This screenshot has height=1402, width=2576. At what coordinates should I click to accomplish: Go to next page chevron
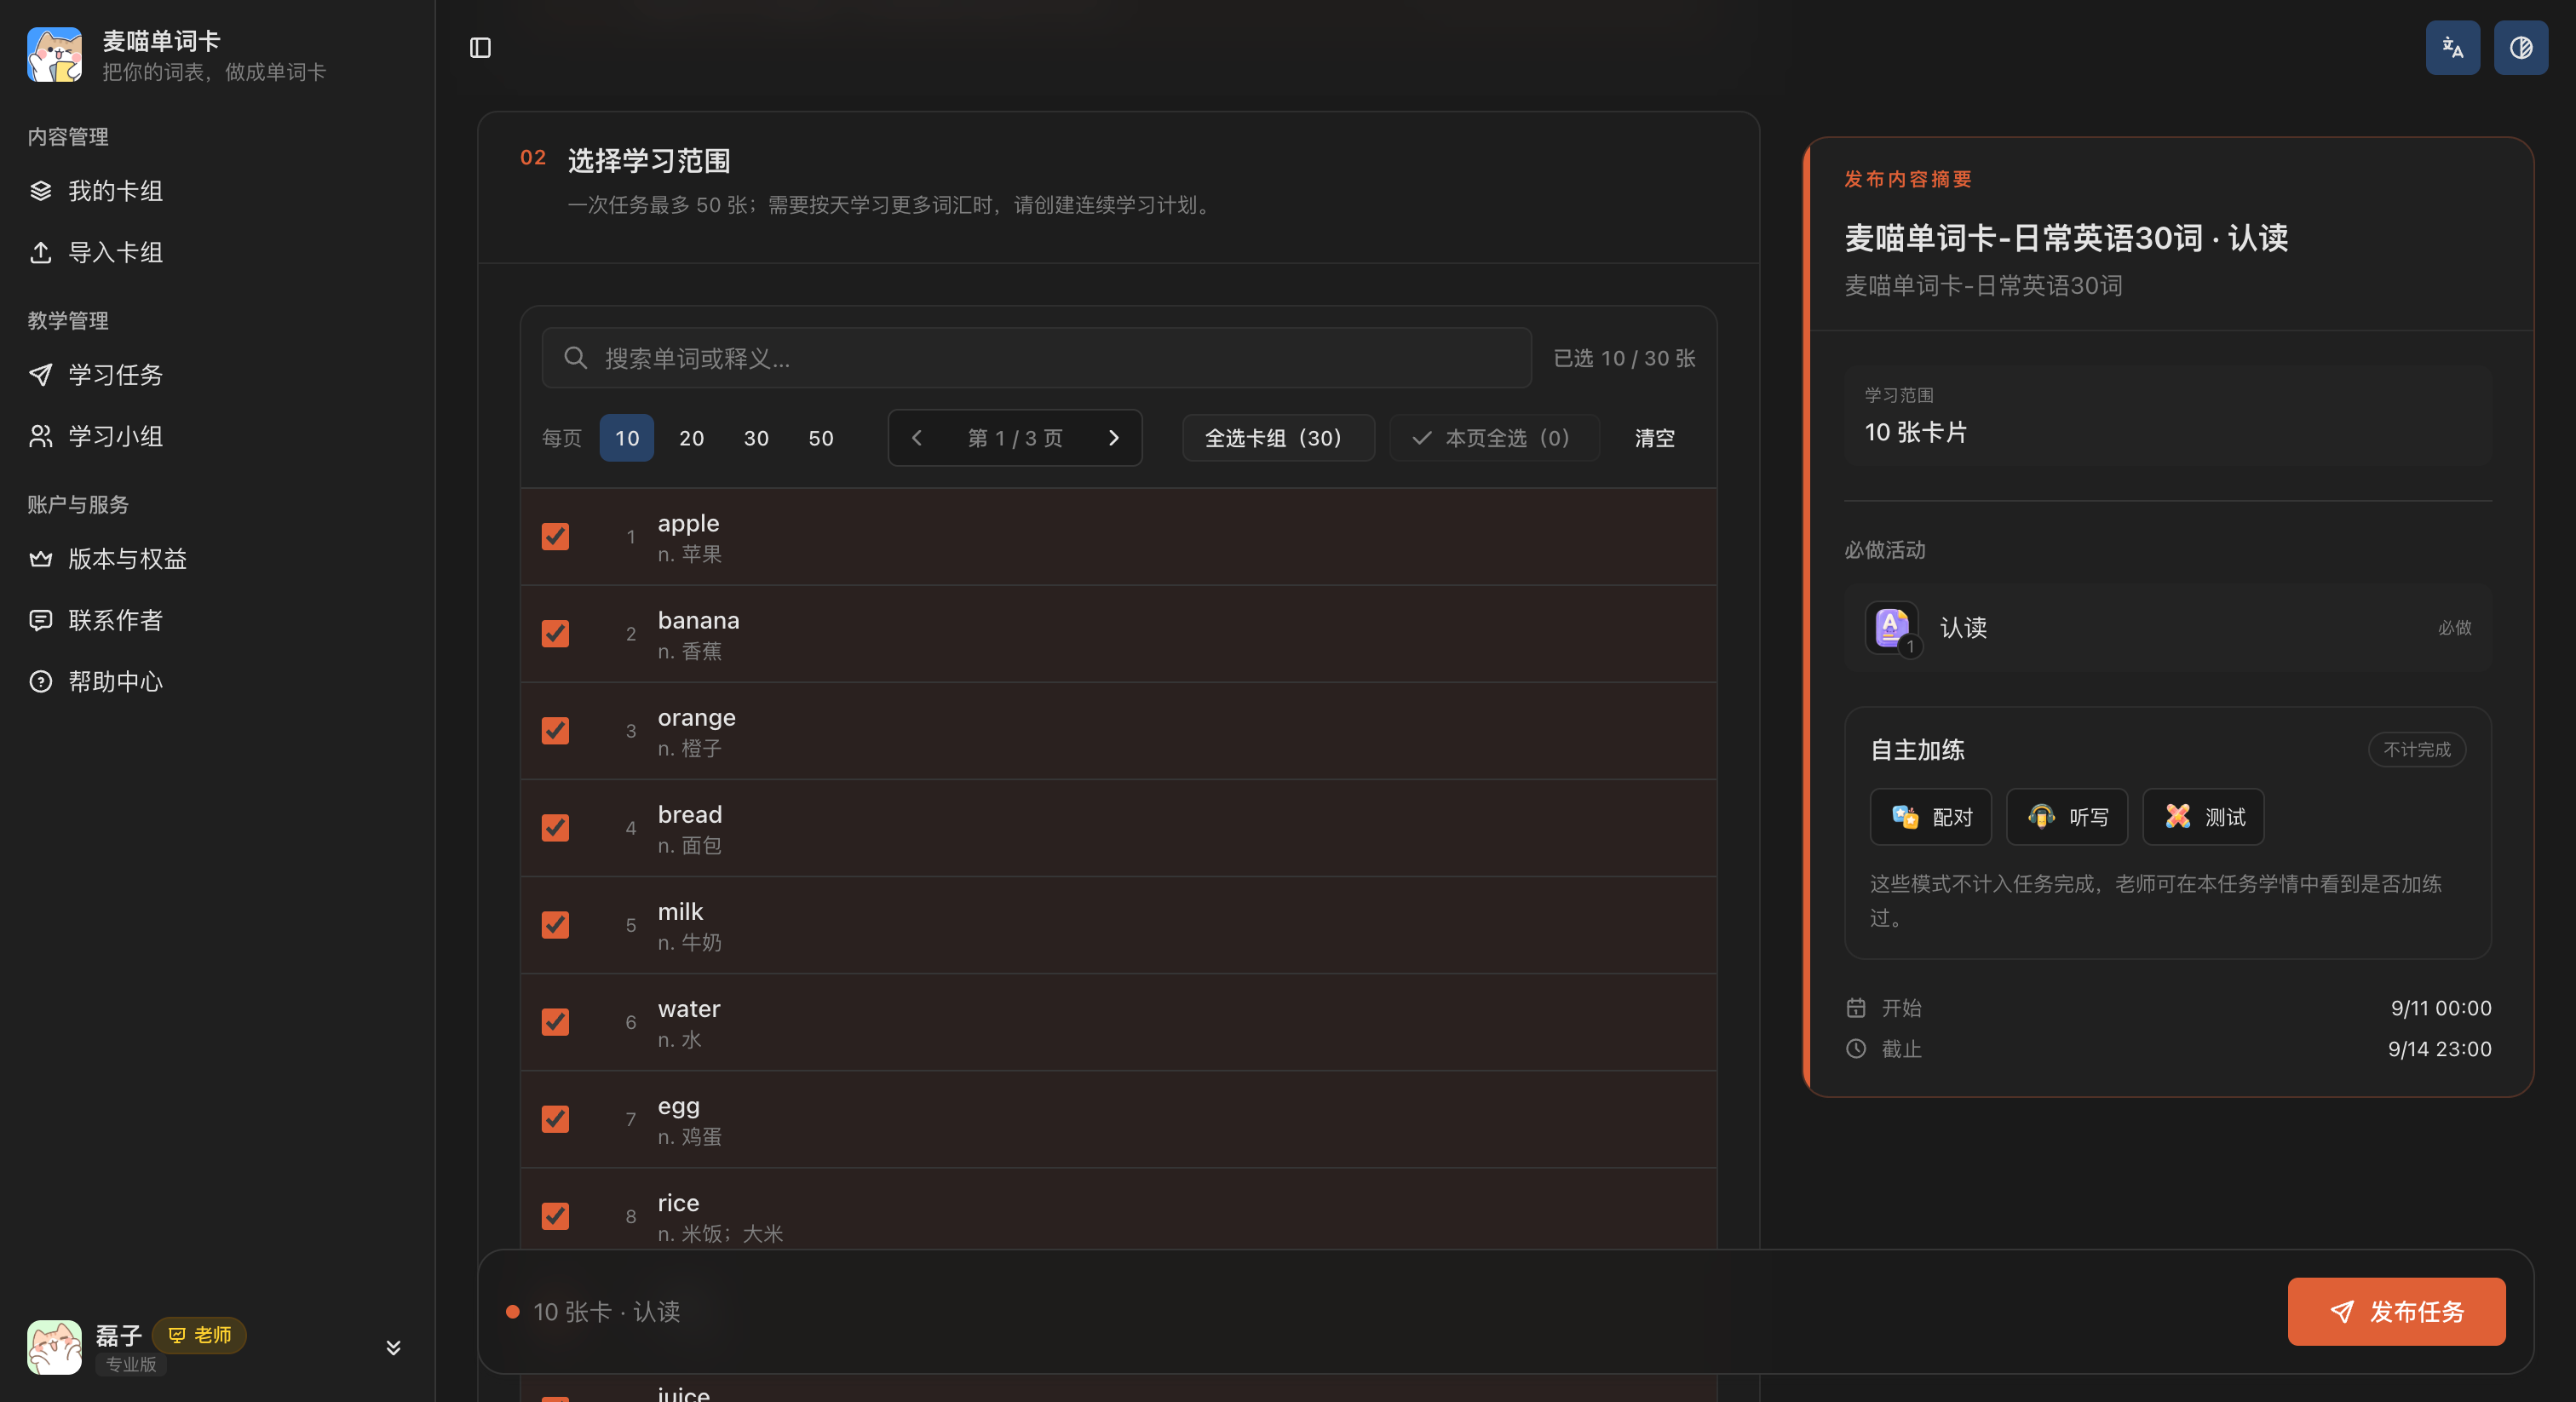click(x=1113, y=438)
